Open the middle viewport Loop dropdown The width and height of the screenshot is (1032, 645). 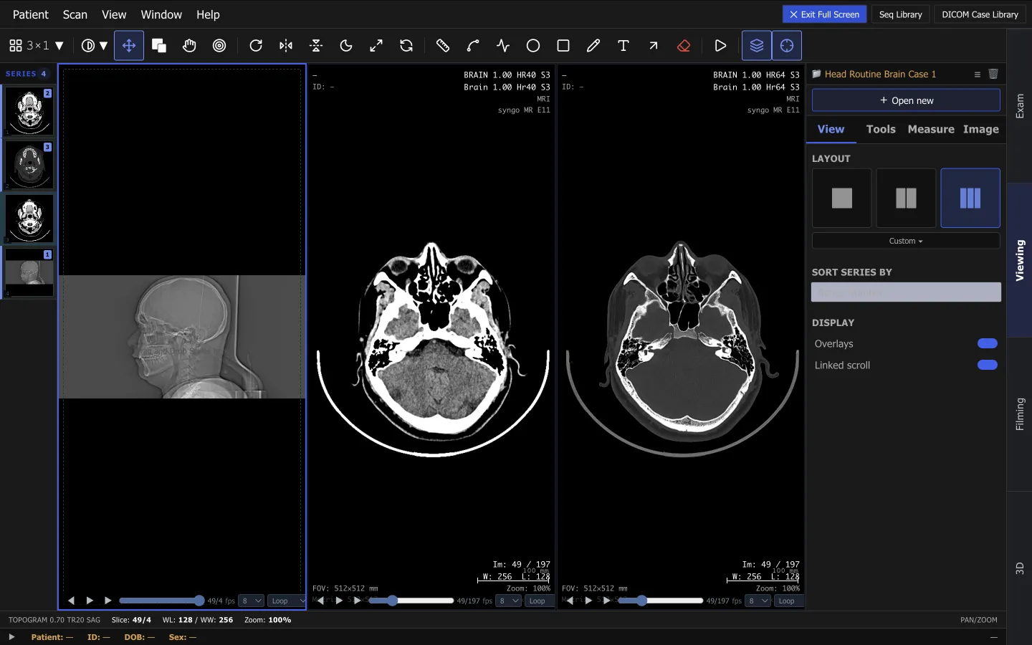point(540,601)
